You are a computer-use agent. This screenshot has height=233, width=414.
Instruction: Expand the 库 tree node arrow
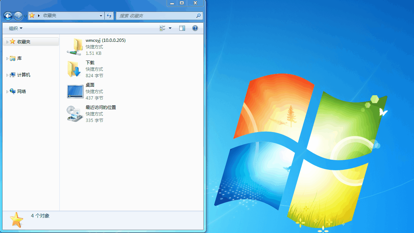coord(7,58)
